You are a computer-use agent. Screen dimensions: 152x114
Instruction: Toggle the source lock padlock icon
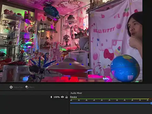click(66, 97)
